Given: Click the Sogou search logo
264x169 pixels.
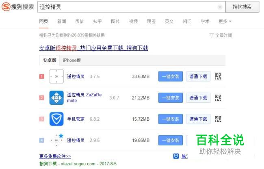Looking at the screenshot, I should [18, 7].
